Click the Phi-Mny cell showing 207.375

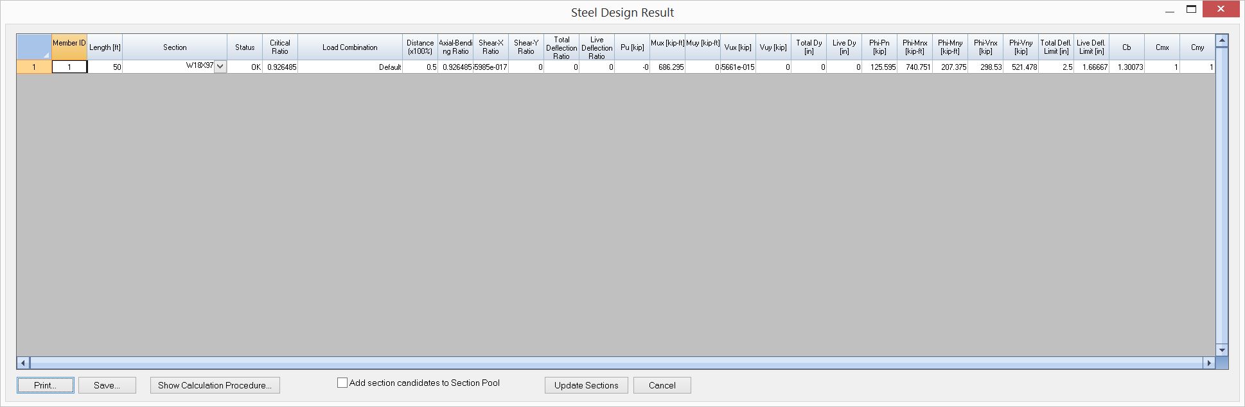[950, 67]
